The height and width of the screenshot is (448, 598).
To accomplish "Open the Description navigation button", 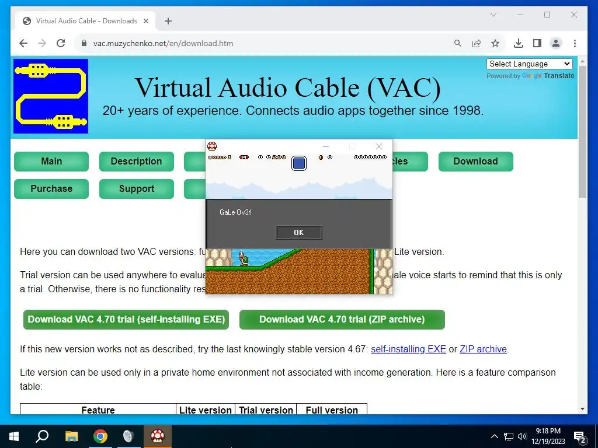I will (137, 162).
